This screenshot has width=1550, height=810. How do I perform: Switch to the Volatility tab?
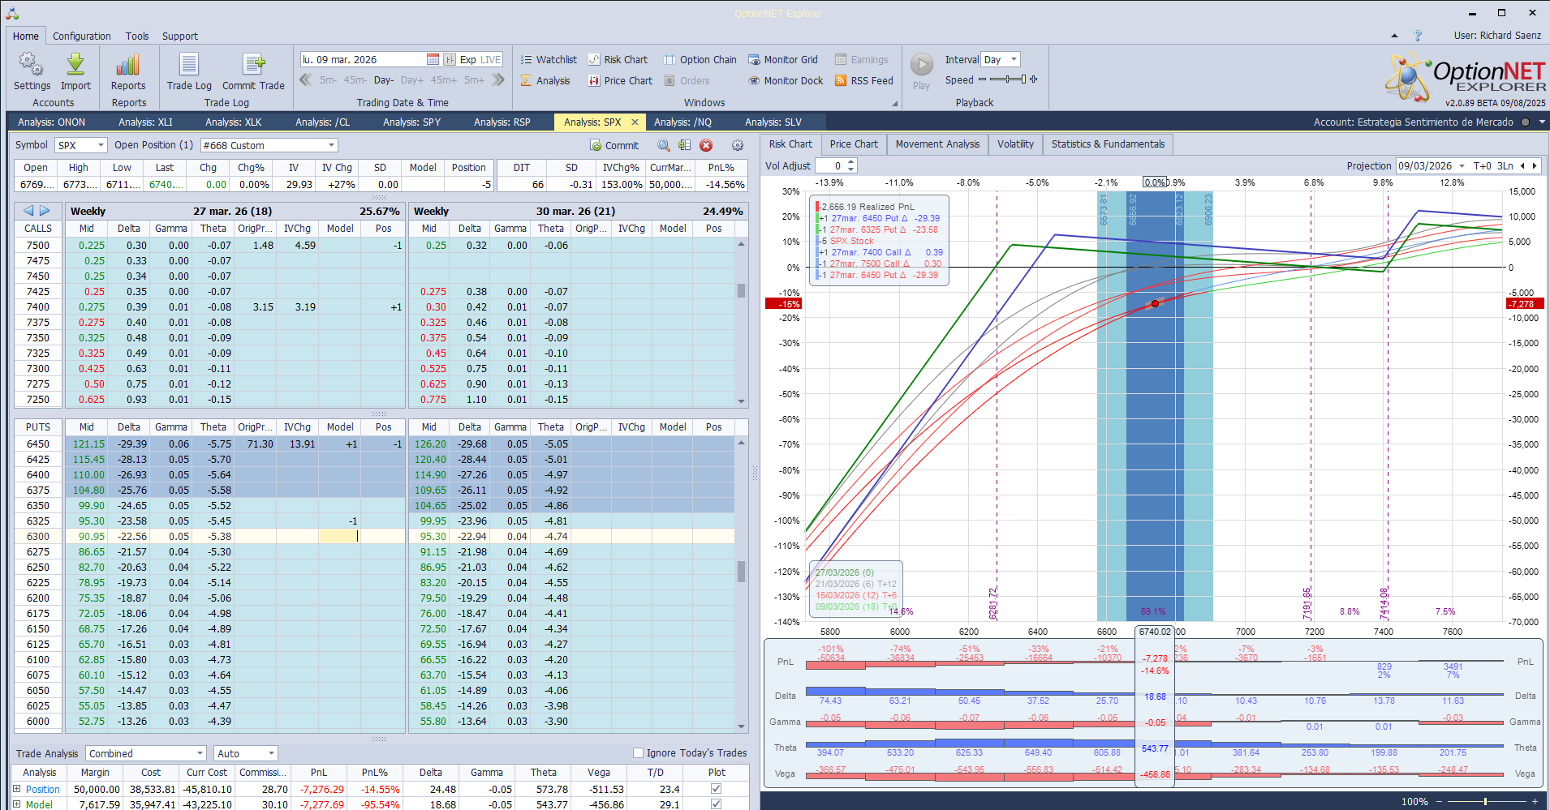coord(1015,144)
